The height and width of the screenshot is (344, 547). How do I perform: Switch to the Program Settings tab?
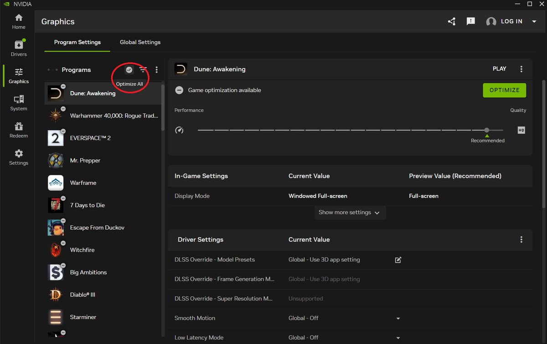click(x=77, y=42)
